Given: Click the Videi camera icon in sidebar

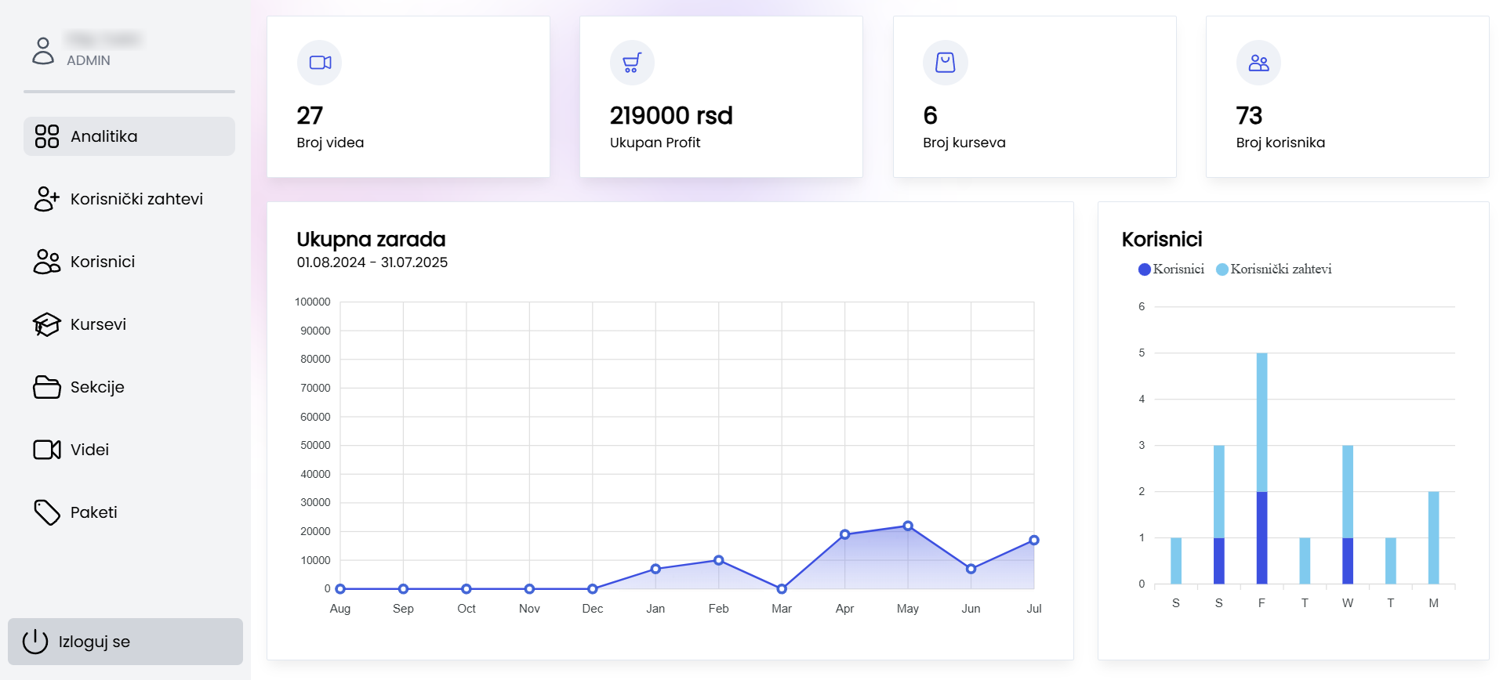Looking at the screenshot, I should 46,450.
